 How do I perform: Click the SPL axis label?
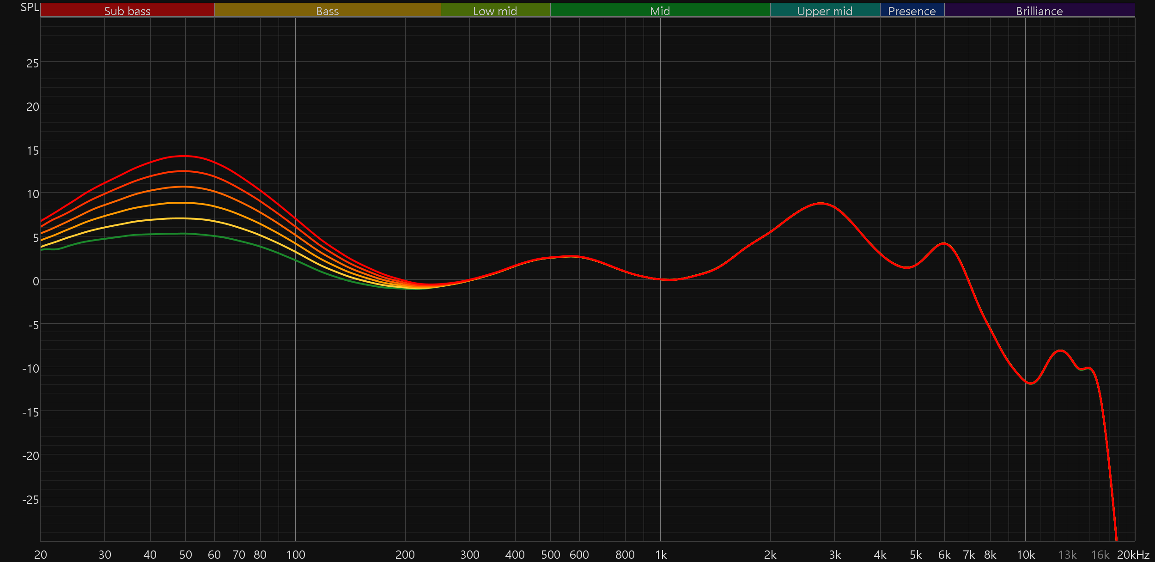[30, 7]
